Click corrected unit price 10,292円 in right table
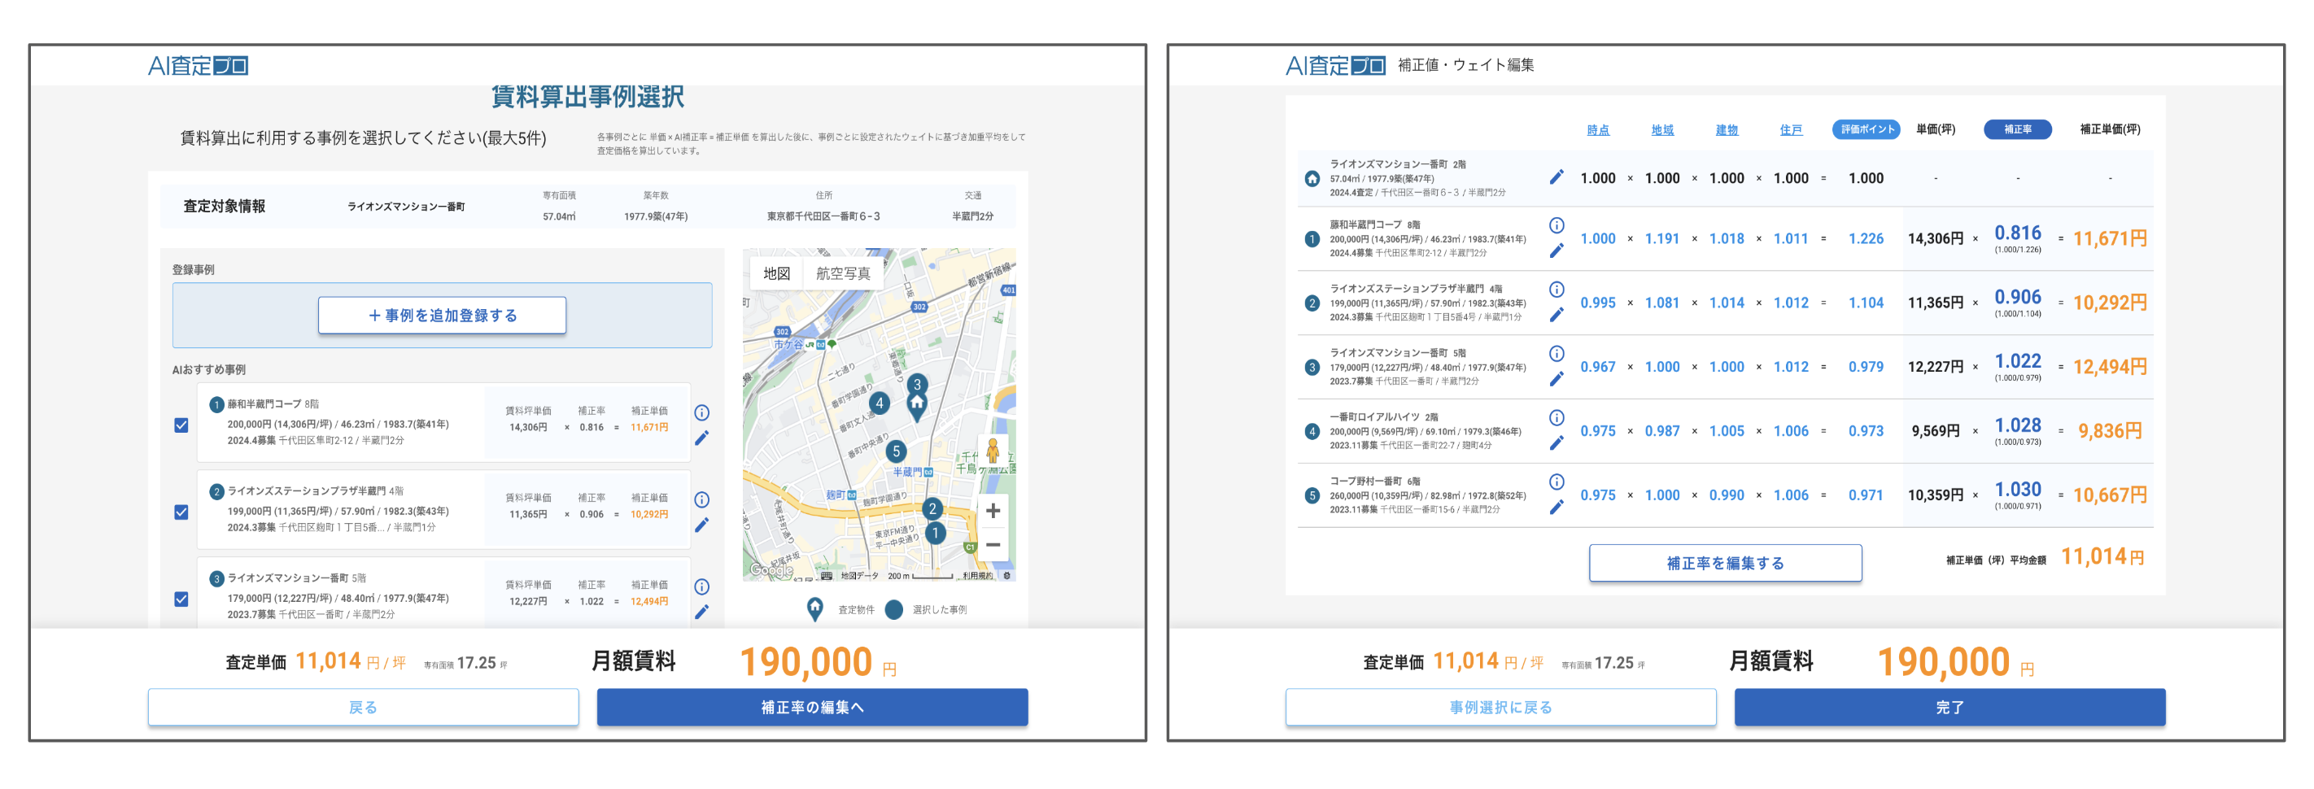This screenshot has height=789, width=2314. (2110, 303)
